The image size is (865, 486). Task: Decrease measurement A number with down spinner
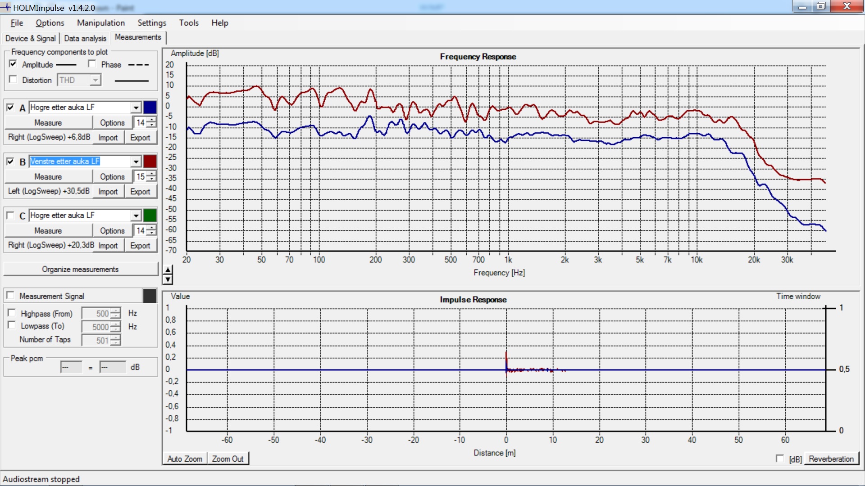(151, 125)
